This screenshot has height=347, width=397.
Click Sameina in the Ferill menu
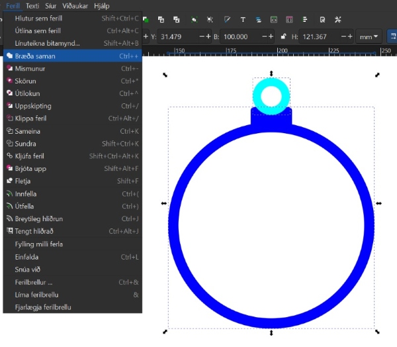[x=28, y=131]
